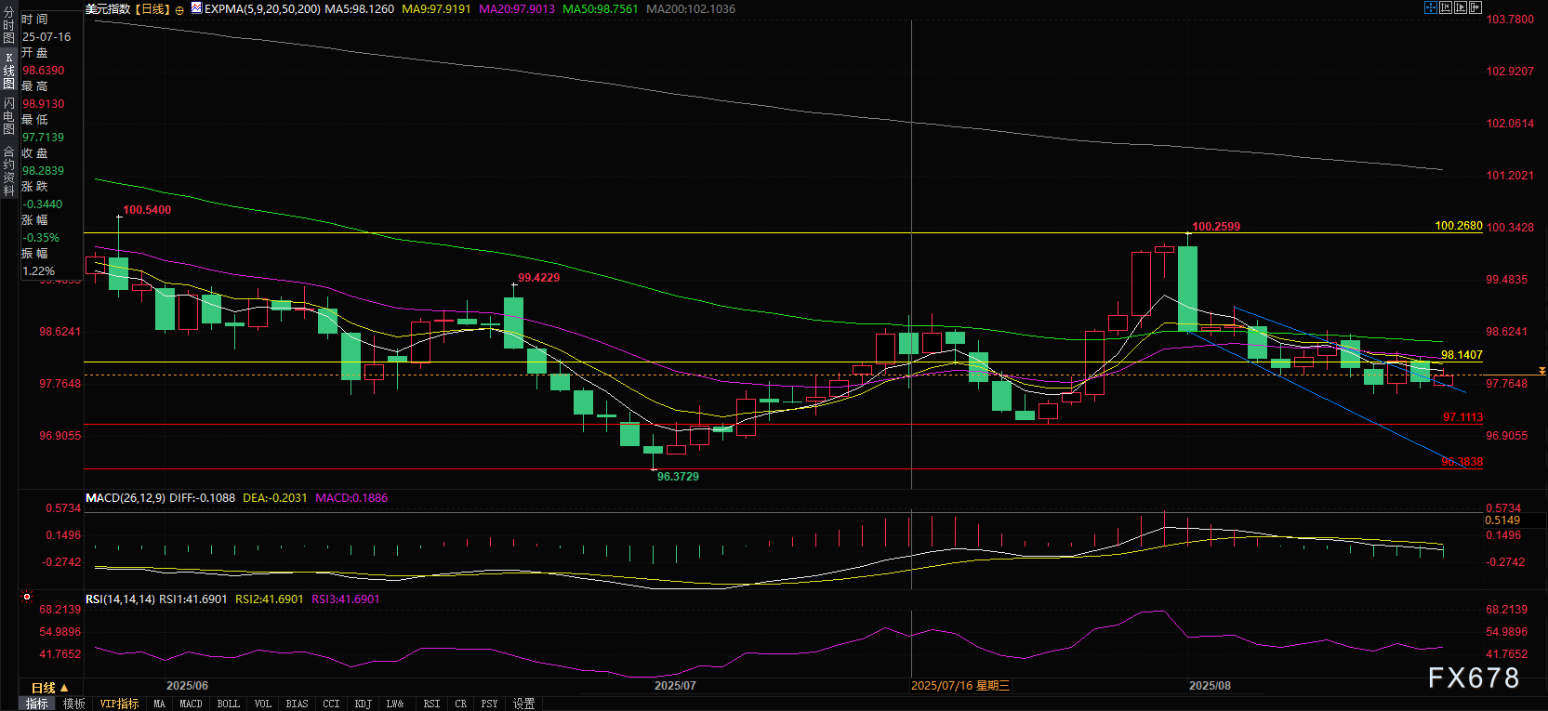The height and width of the screenshot is (711, 1548).
Task: Click the play-forward chart axis icon
Action: click(x=1461, y=7)
